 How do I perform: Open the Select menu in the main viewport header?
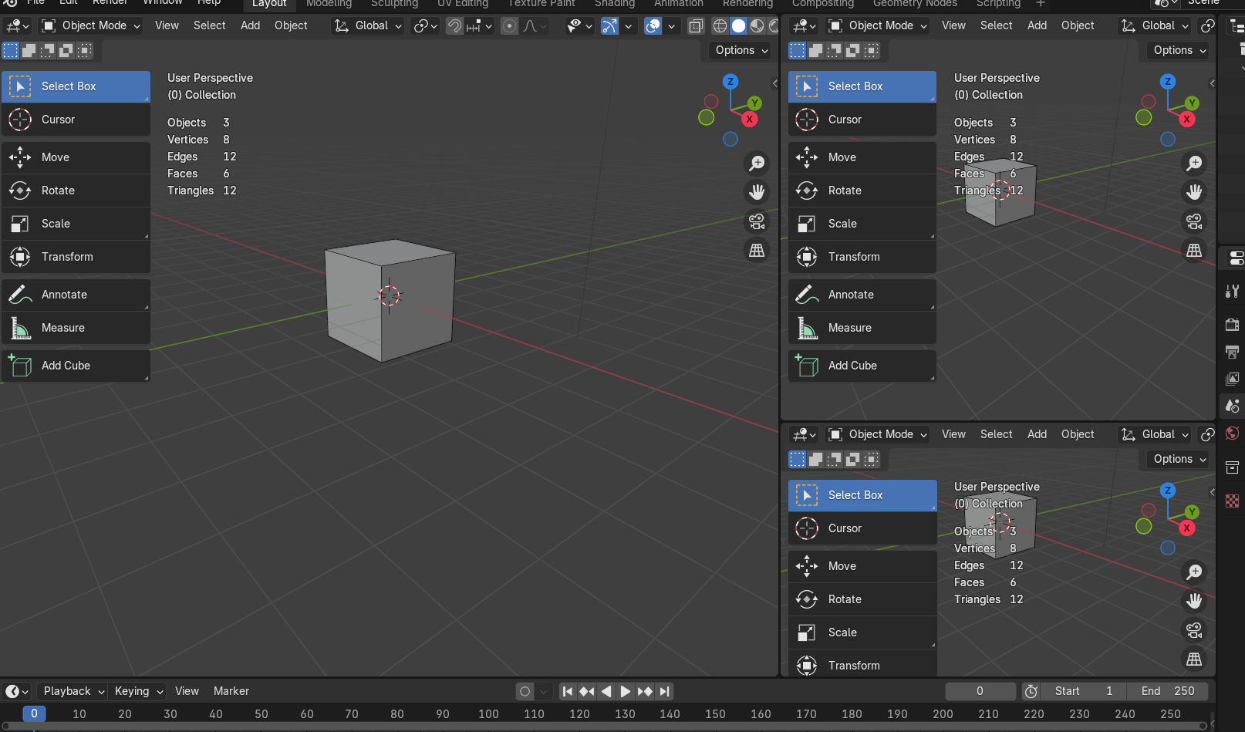210,25
